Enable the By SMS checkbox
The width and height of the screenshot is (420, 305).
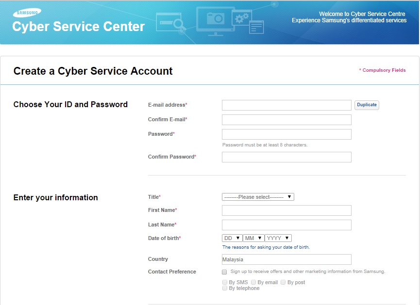225,282
